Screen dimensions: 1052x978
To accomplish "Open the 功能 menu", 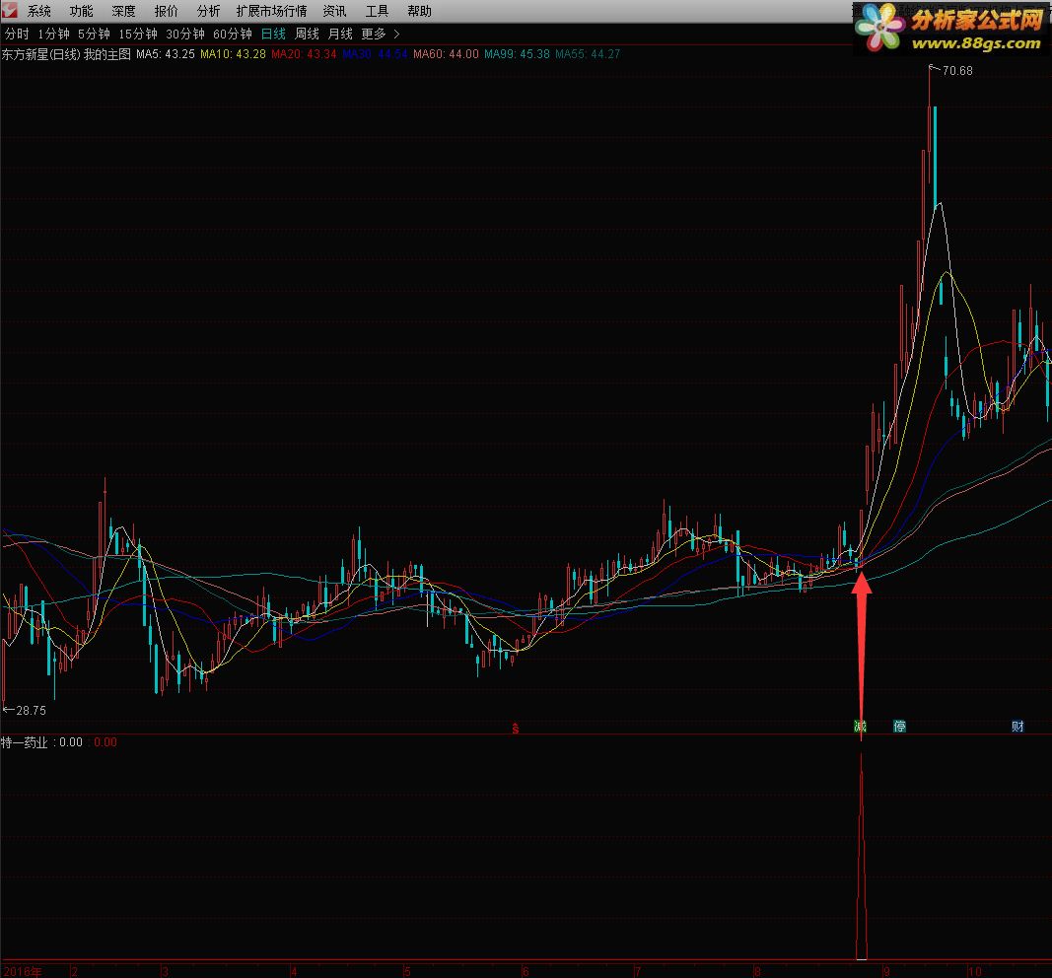I will [x=81, y=12].
